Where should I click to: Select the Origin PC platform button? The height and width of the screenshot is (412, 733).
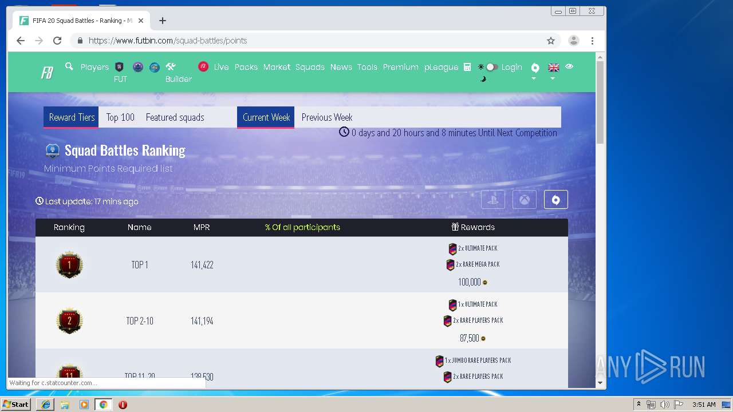[x=555, y=200]
